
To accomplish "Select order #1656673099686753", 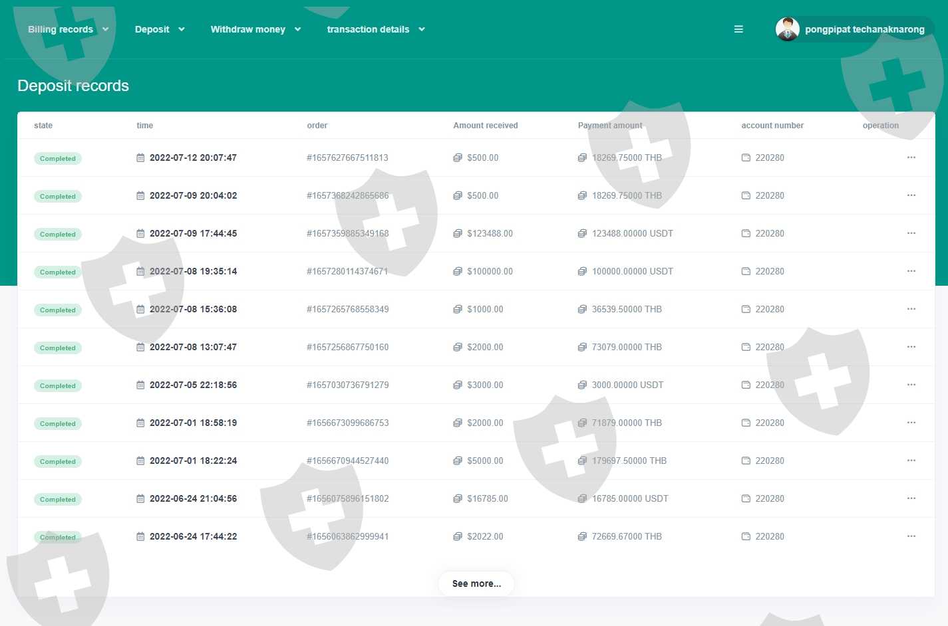I will [347, 423].
